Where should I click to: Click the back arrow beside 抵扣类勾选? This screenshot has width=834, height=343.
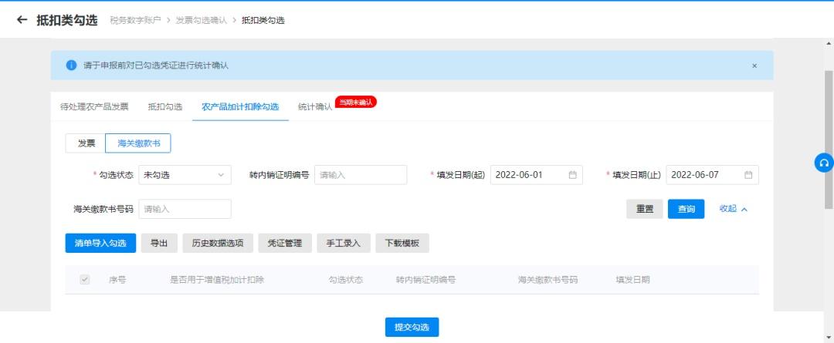tap(22, 20)
